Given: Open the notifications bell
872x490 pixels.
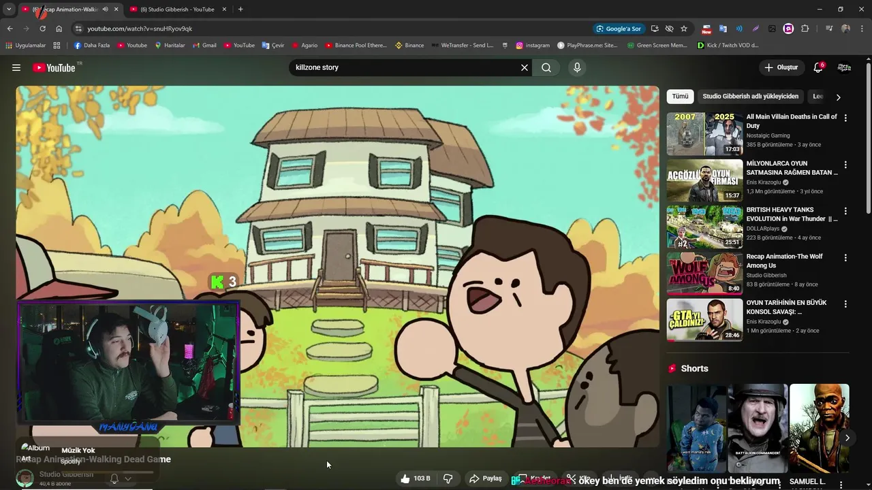Looking at the screenshot, I should [x=818, y=67].
